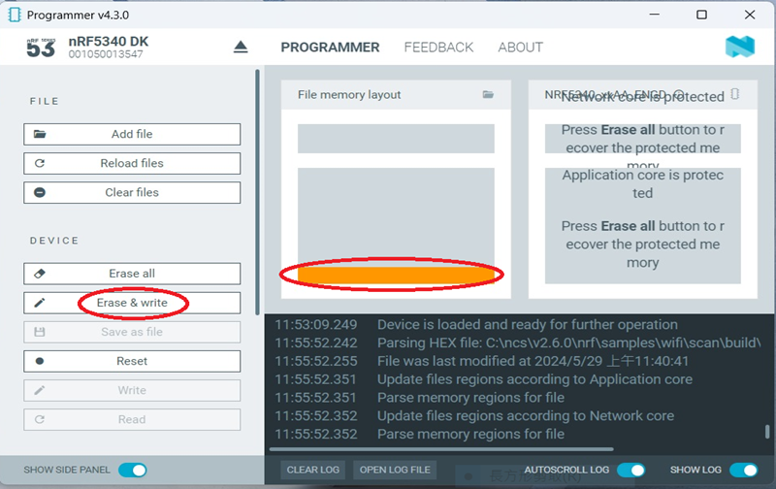Click the log horizontal scrollbar
The width and height of the screenshot is (776, 489).
click(x=441, y=449)
